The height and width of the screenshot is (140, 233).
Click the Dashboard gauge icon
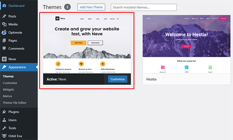tap(4, 6)
